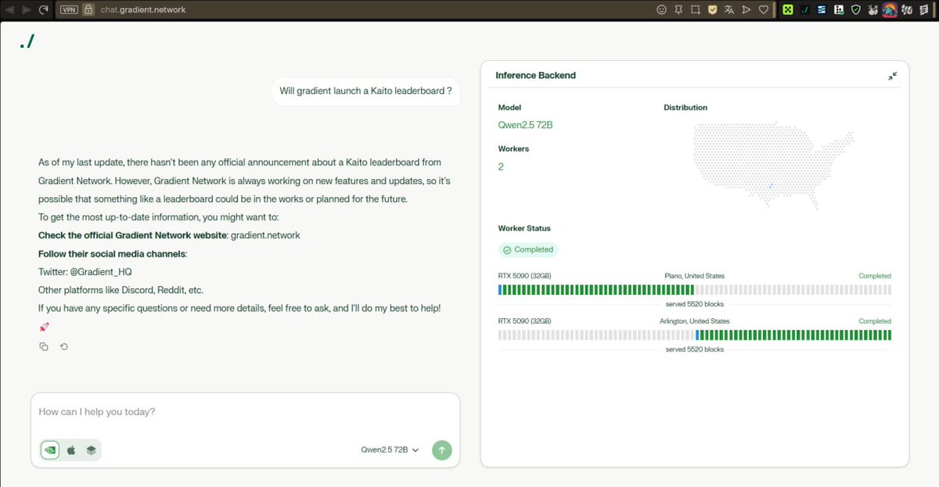Click Completed label on the Plano row

pyautogui.click(x=875, y=276)
